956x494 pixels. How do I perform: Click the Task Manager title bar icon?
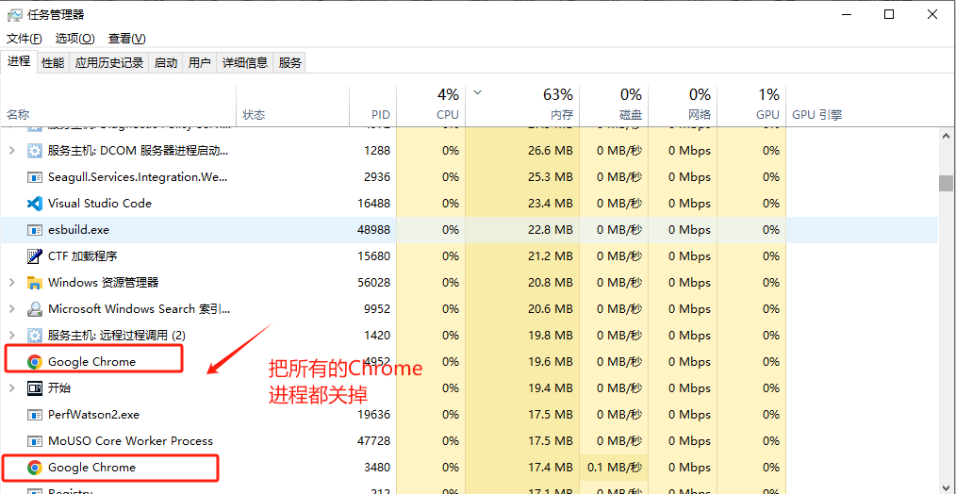(14, 15)
